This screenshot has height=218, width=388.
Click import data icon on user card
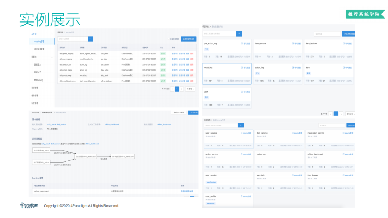242,92
